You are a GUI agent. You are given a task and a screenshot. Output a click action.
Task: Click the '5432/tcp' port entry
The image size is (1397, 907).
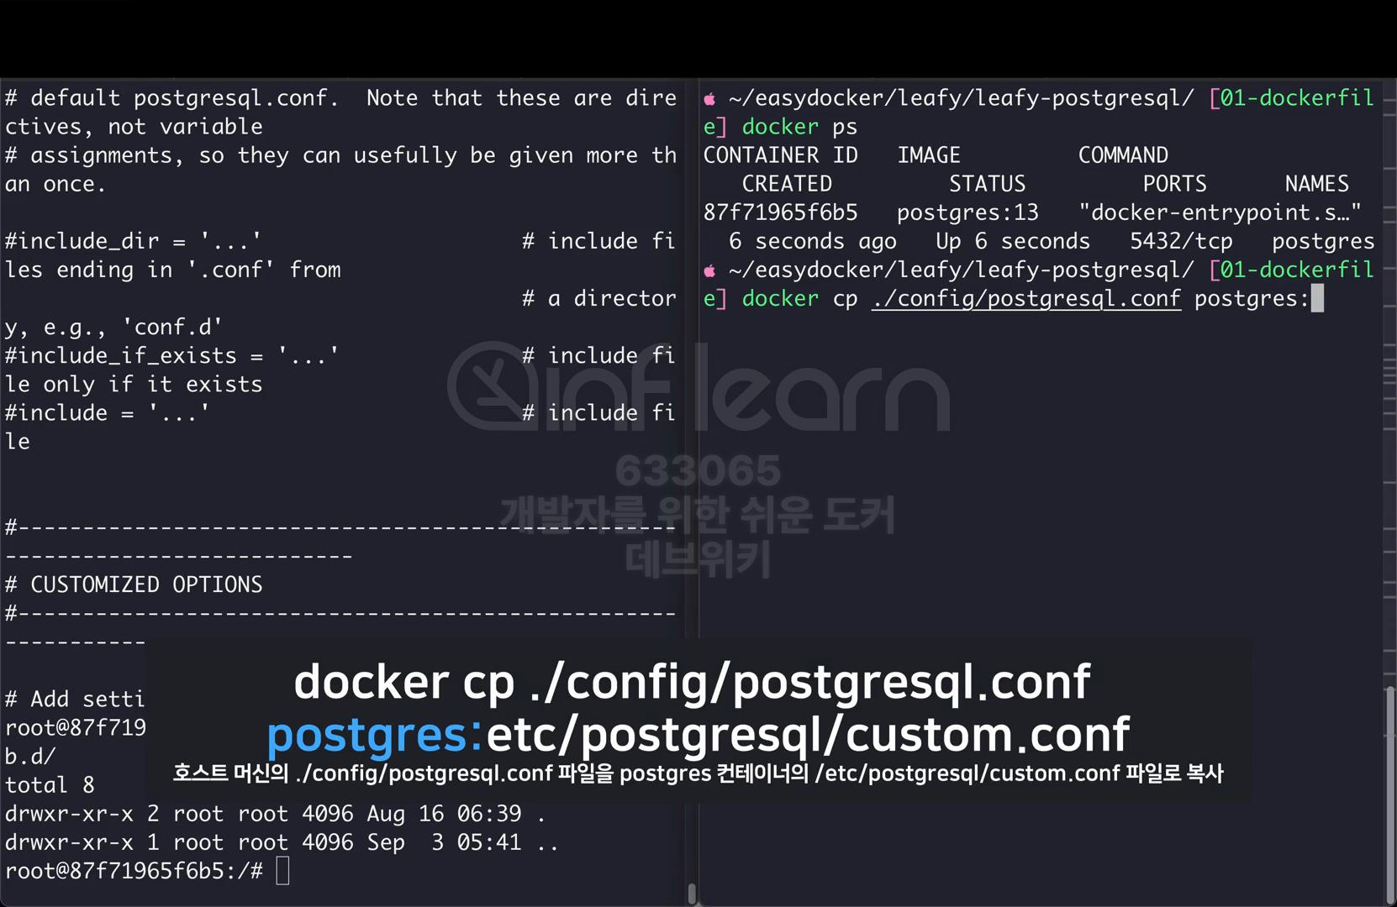click(1181, 242)
